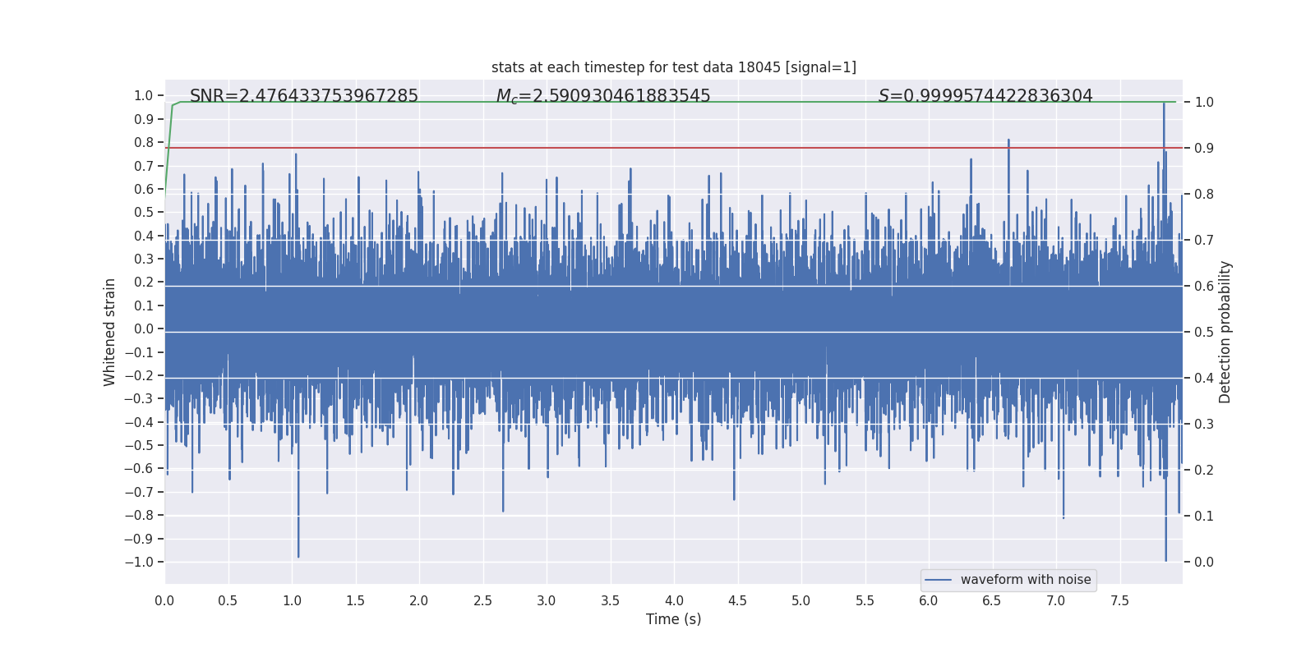This screenshot has height=657, width=1315.
Task: Select the 3.0 tick on the Time axis
Action: click(547, 600)
